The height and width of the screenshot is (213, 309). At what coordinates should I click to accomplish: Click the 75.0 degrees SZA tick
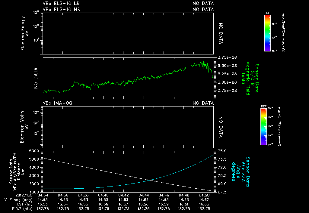click(x=222, y=151)
